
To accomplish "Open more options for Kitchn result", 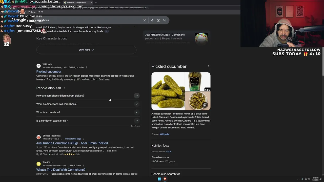I will [x=84, y=166].
